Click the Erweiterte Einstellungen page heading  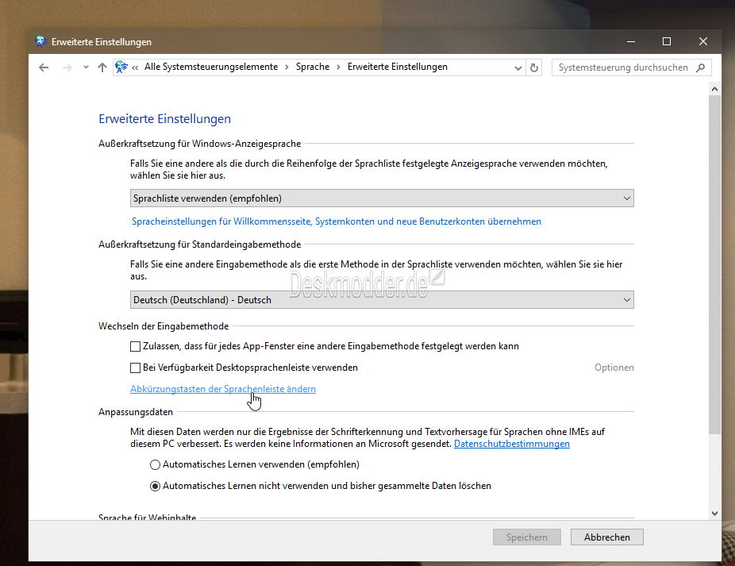[164, 119]
